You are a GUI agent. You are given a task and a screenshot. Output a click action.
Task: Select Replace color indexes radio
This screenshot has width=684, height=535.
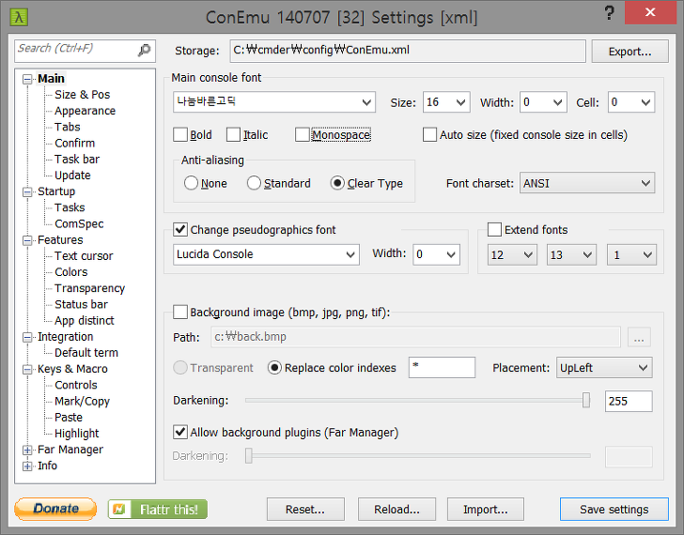coord(274,368)
